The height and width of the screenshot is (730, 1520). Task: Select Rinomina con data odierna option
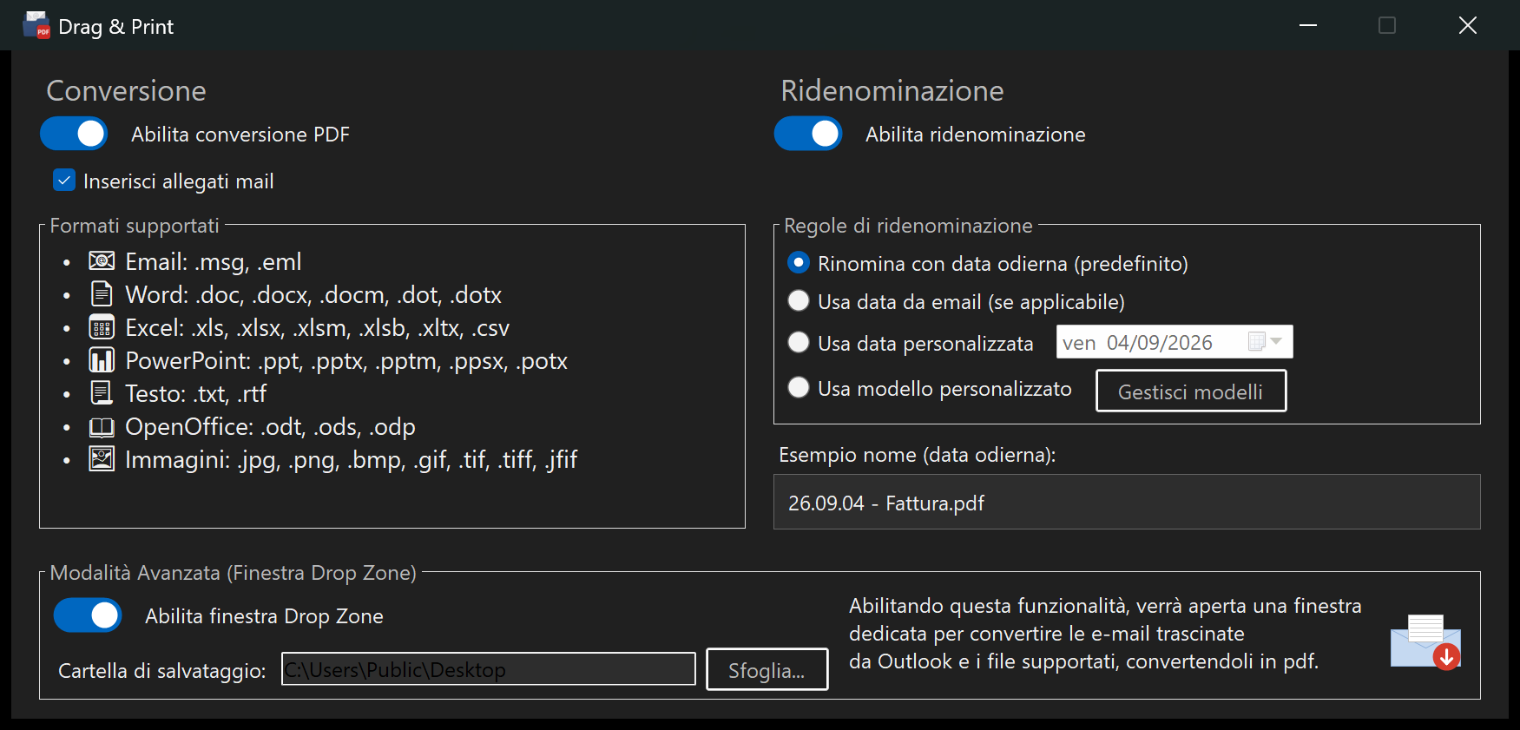tap(798, 263)
